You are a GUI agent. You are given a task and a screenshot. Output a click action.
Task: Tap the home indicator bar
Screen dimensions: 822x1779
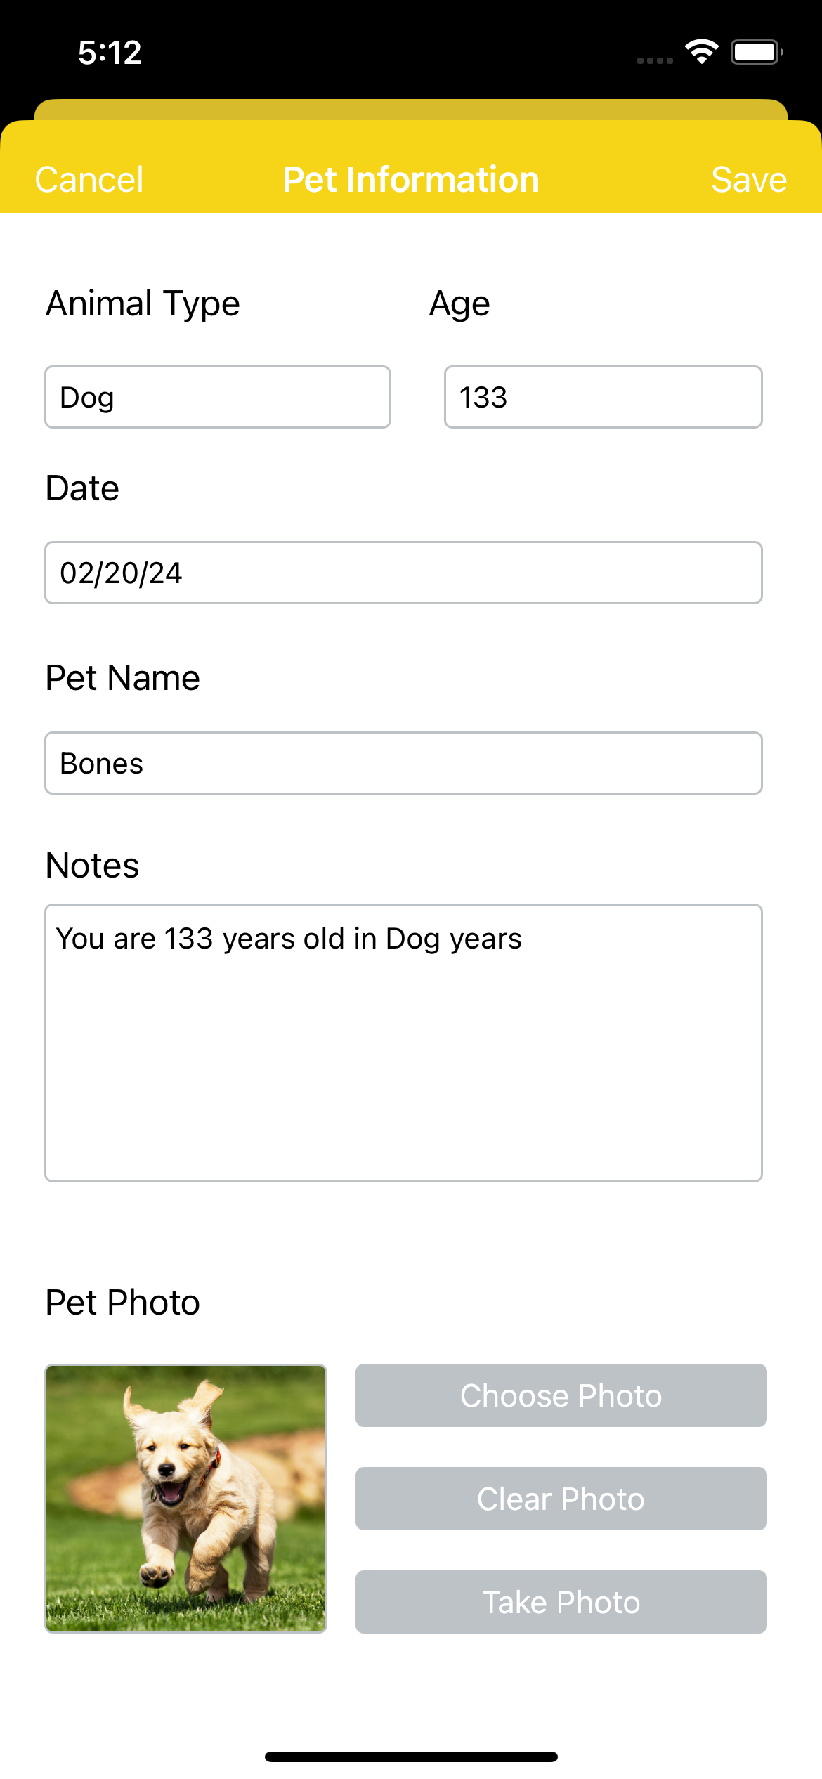(x=411, y=1757)
